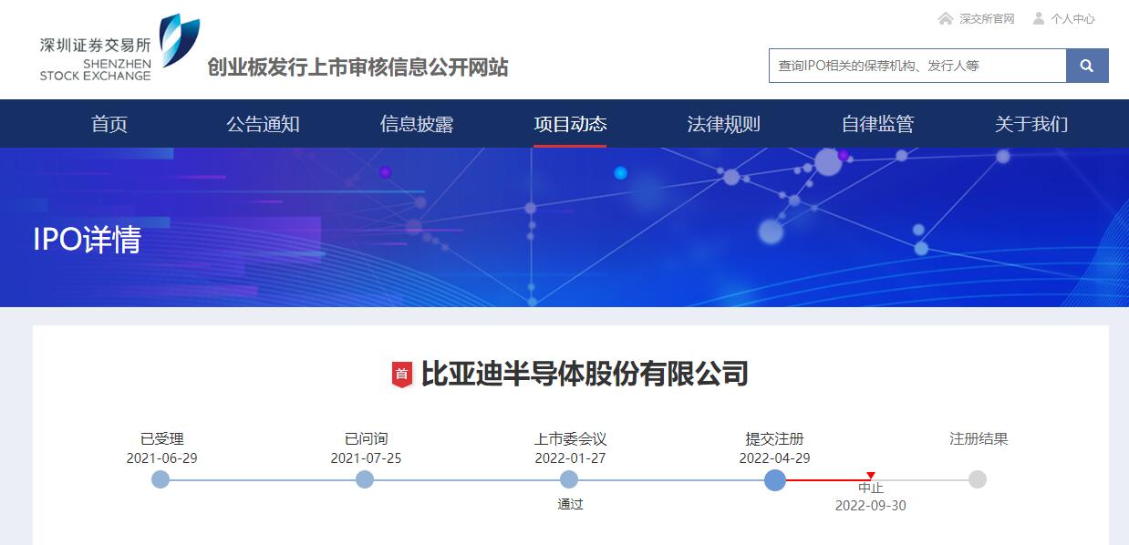The width and height of the screenshot is (1129, 545).
Task: Open the Shenzhen Stock Exchange logo
Action: pyautogui.click(x=119, y=48)
